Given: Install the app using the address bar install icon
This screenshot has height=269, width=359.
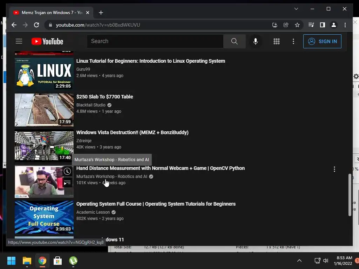Looking at the screenshot, I should coord(275,25).
